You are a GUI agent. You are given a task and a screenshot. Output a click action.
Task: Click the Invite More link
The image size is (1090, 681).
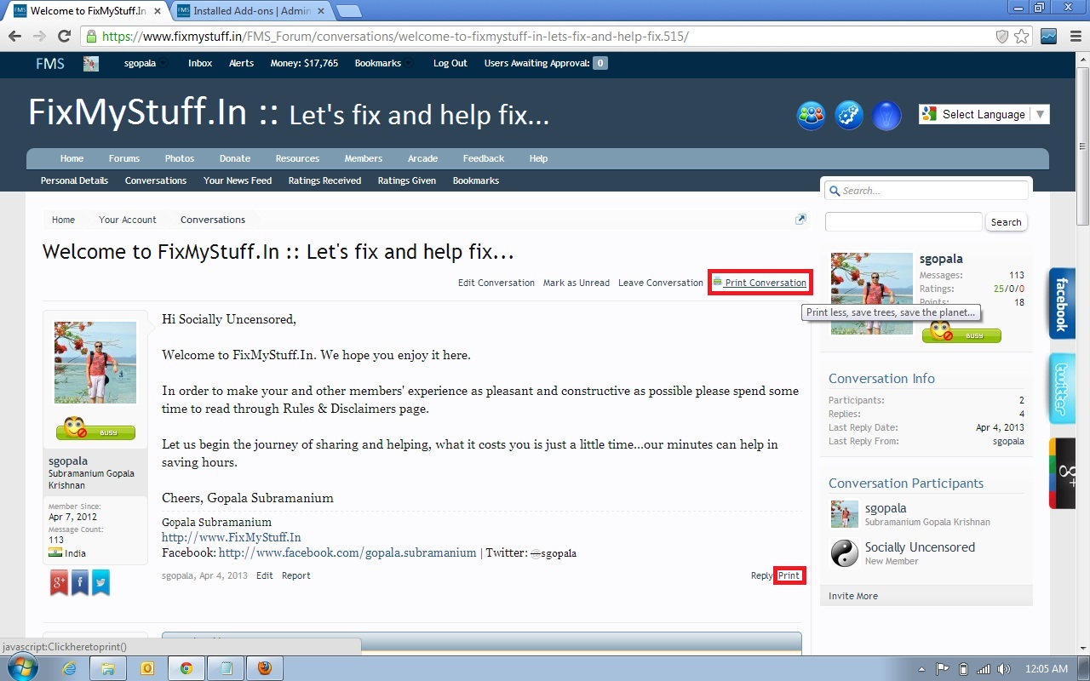click(x=853, y=596)
